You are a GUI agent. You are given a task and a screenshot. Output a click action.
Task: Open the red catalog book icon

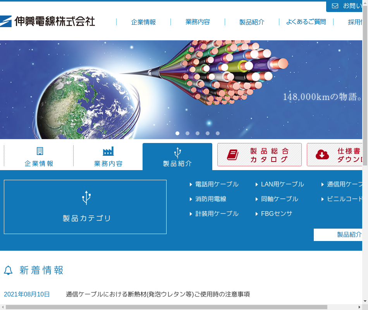tap(232, 155)
